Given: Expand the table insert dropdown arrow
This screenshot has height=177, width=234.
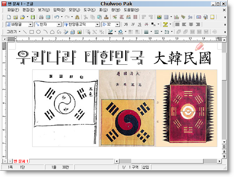Looking at the screenshot, I should 171,17.
